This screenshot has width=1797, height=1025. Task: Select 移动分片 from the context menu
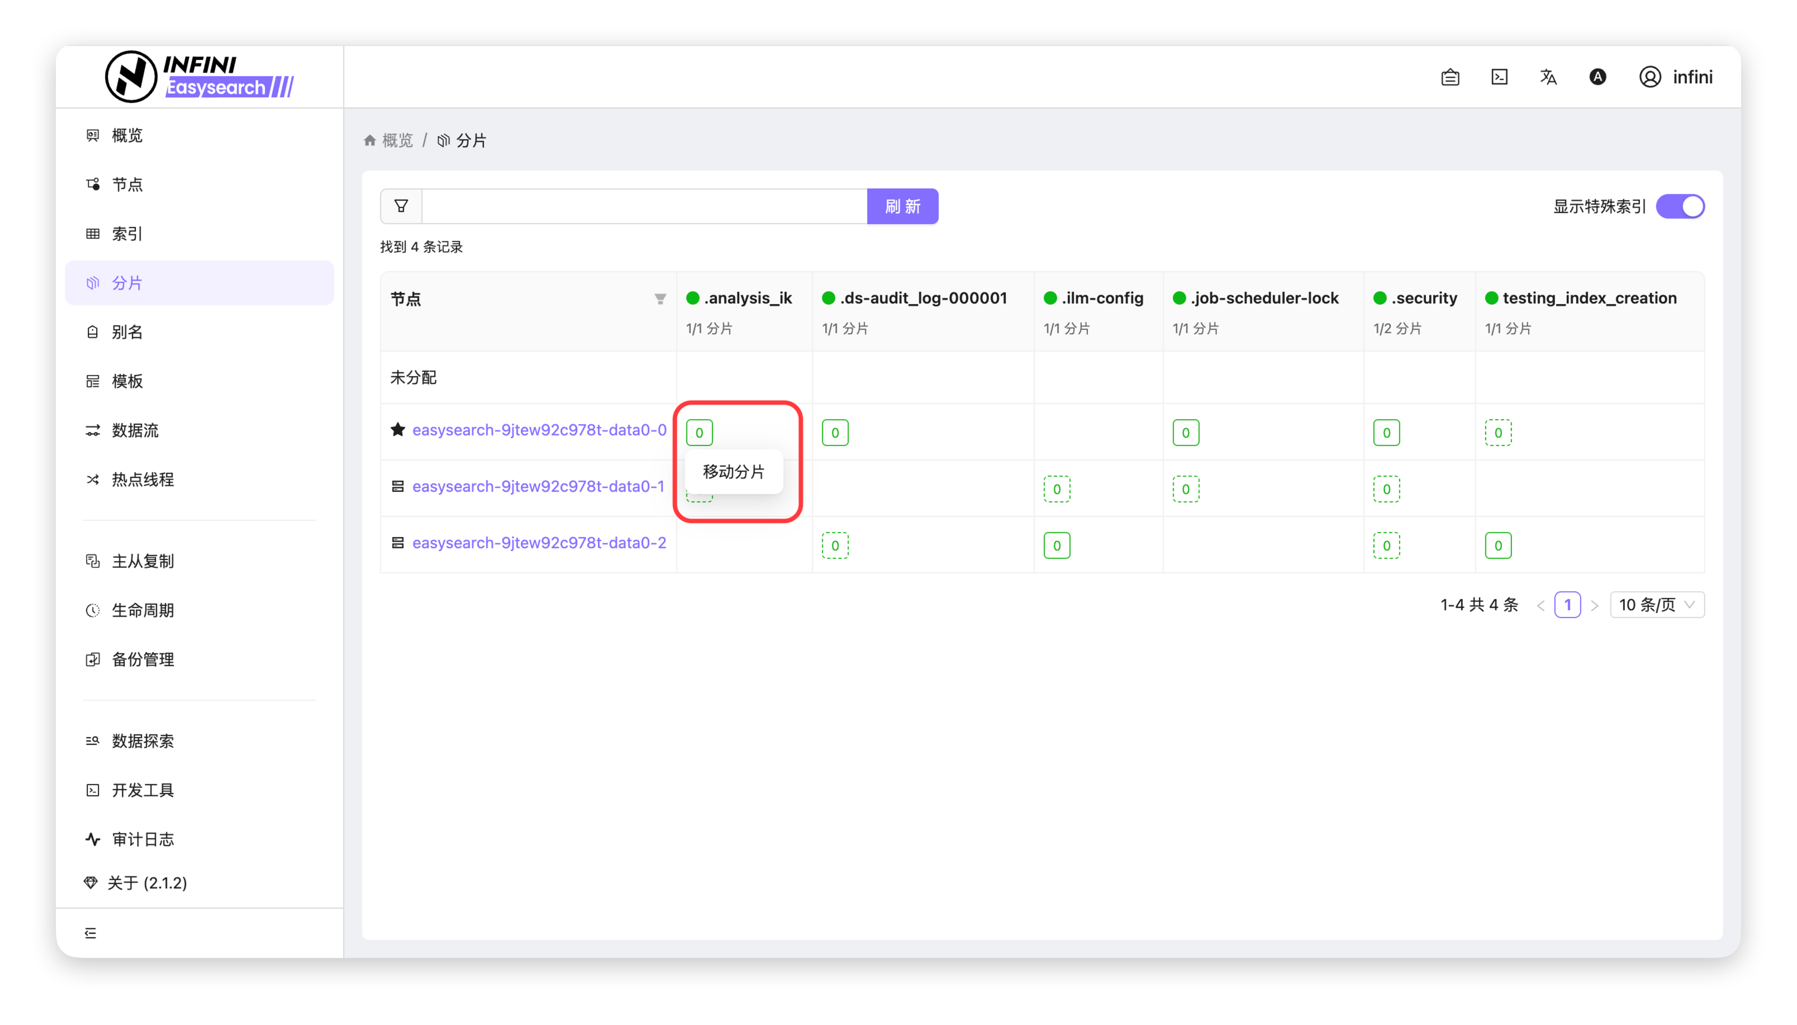(x=733, y=472)
